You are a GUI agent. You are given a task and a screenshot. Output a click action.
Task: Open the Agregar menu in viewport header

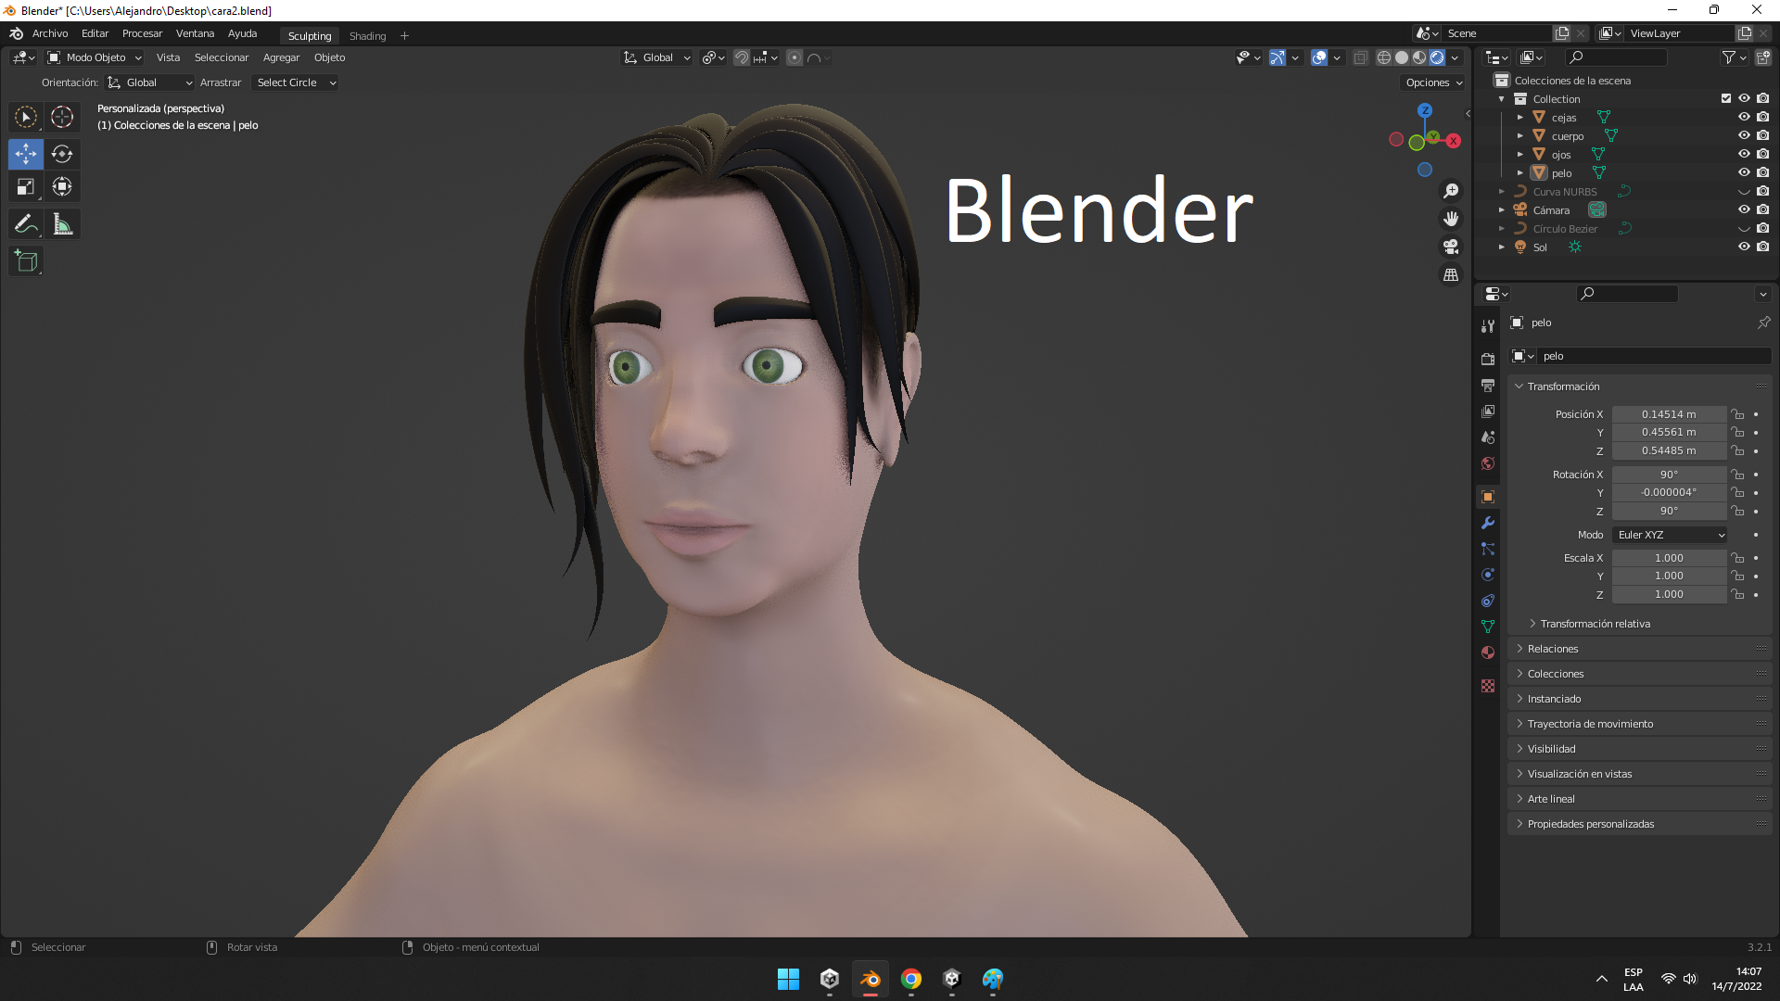(281, 57)
